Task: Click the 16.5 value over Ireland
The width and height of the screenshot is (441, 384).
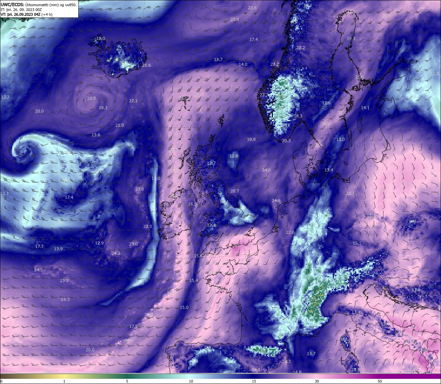Action: pos(192,204)
